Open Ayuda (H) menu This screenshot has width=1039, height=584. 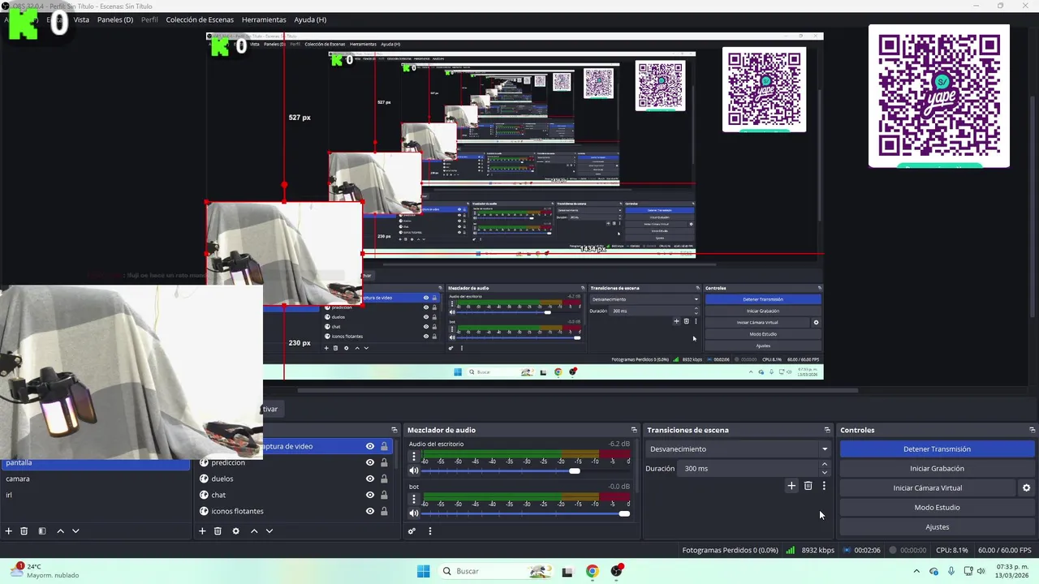tap(310, 19)
